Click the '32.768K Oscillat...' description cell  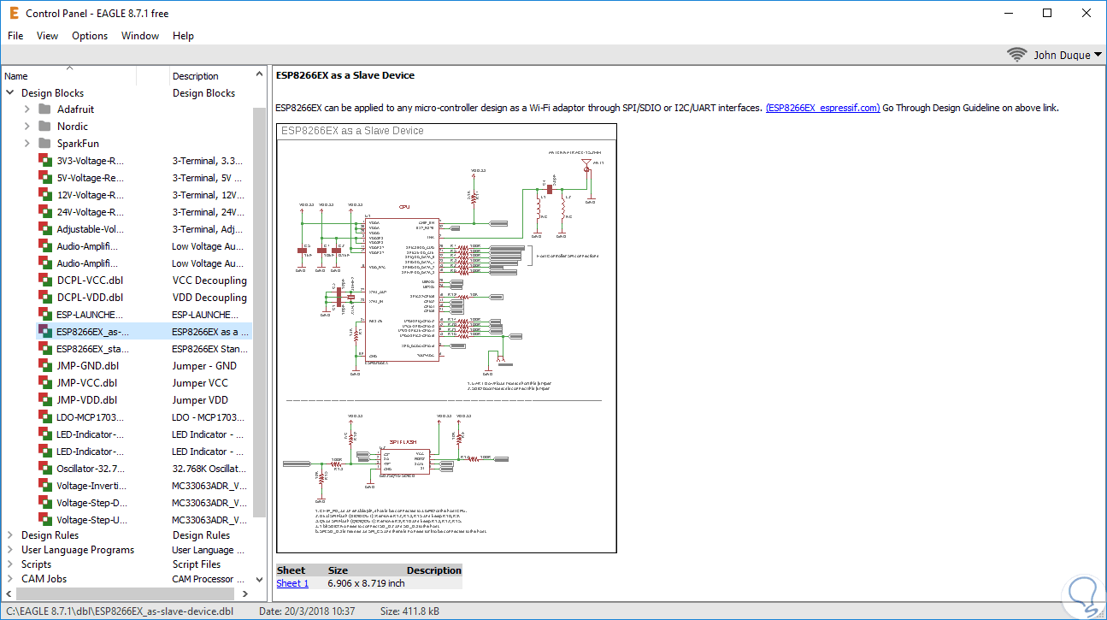(x=209, y=469)
